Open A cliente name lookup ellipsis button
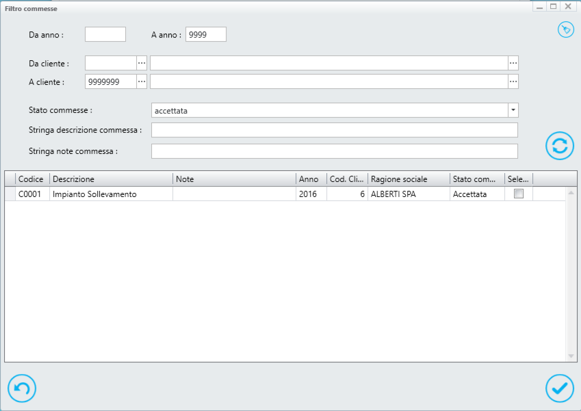Image resolution: width=581 pixels, height=411 pixels. [x=513, y=81]
